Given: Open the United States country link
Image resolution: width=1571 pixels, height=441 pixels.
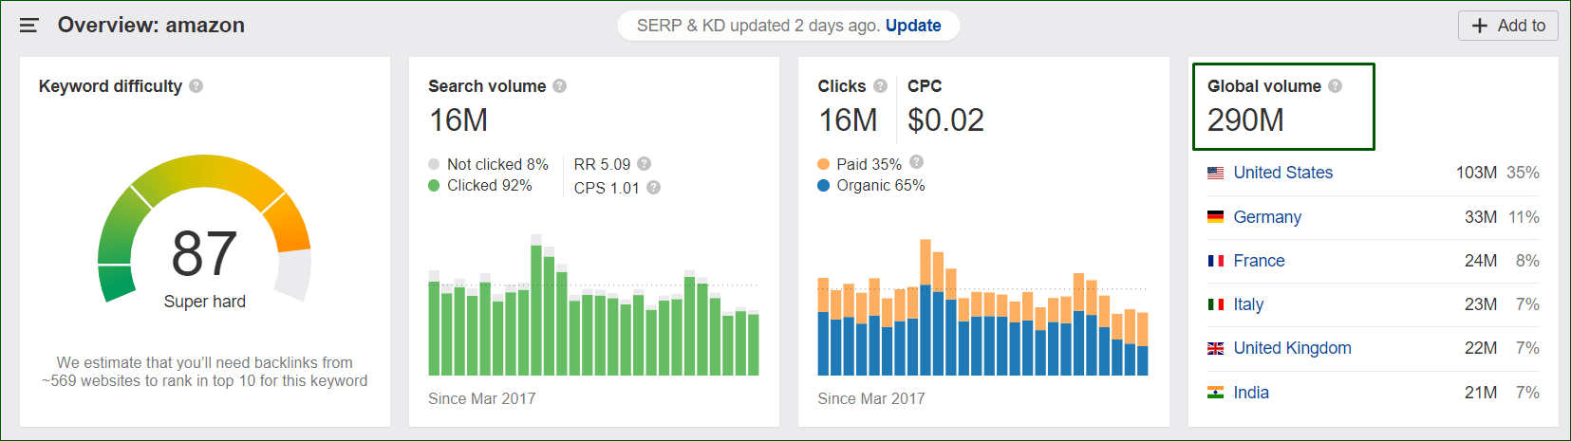Looking at the screenshot, I should coord(1282,173).
